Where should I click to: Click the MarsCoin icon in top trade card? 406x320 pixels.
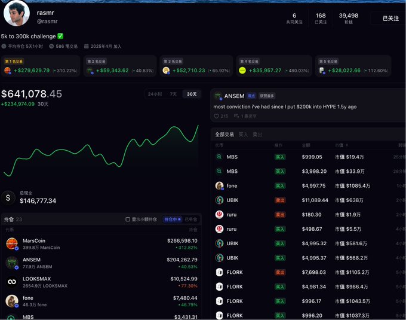(8, 70)
